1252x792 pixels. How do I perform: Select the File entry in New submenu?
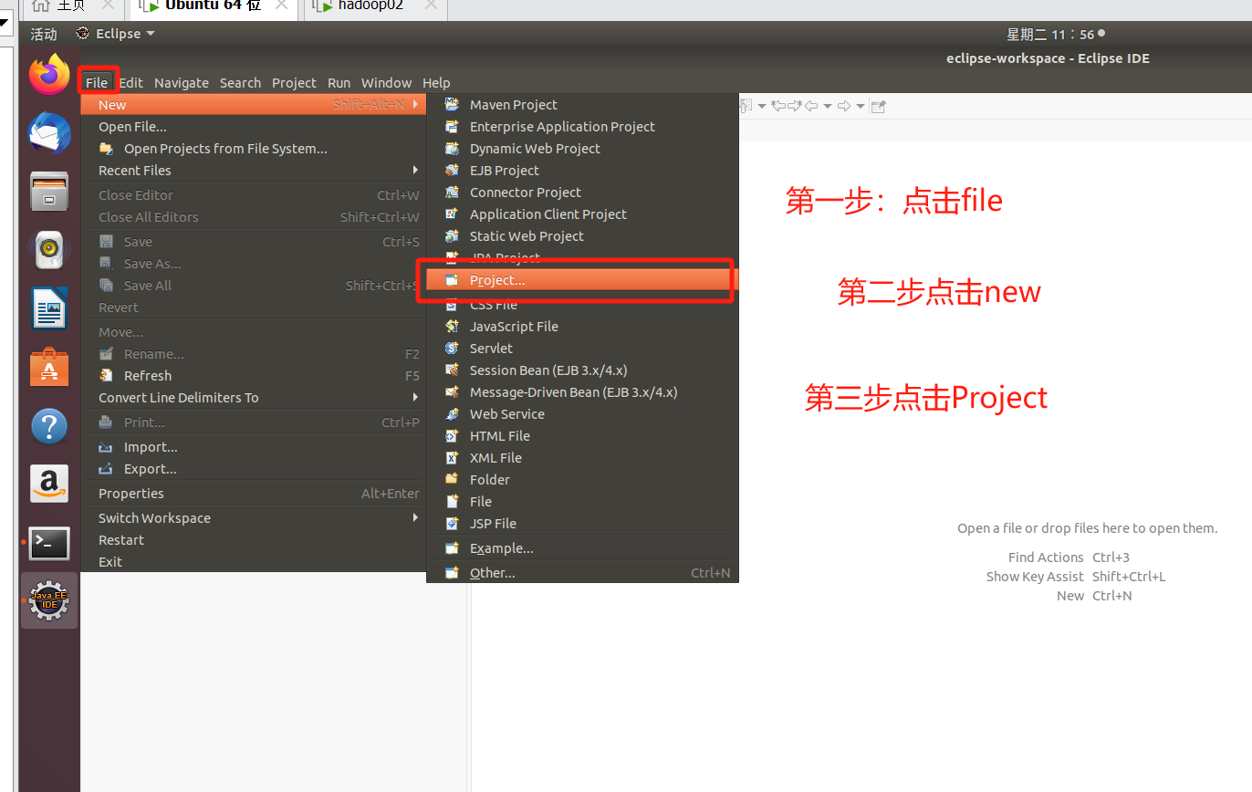tap(582, 502)
